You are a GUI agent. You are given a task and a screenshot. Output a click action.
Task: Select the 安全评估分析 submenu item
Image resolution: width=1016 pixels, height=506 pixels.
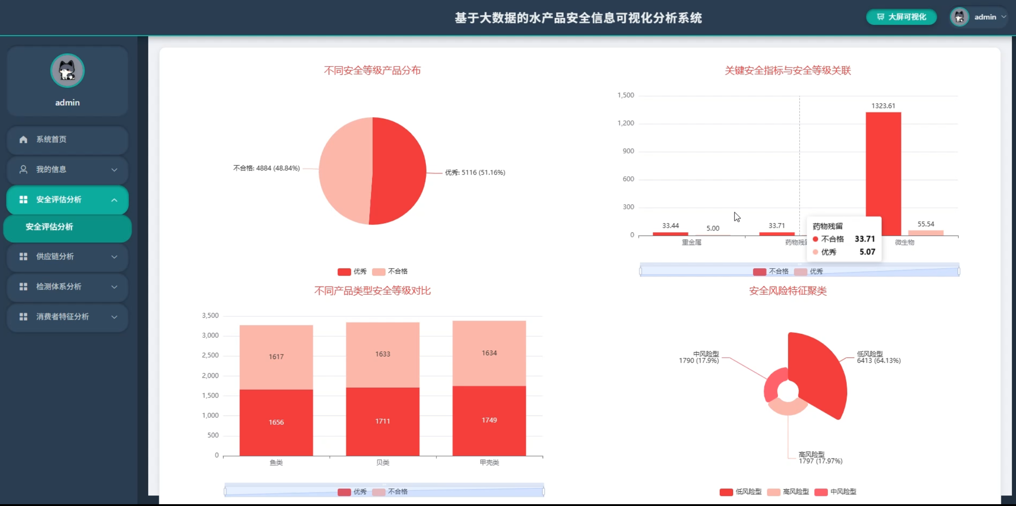(68, 227)
